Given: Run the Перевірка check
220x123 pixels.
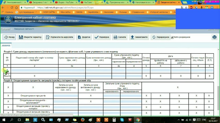Looking at the screenshot, I should tap(102, 37).
